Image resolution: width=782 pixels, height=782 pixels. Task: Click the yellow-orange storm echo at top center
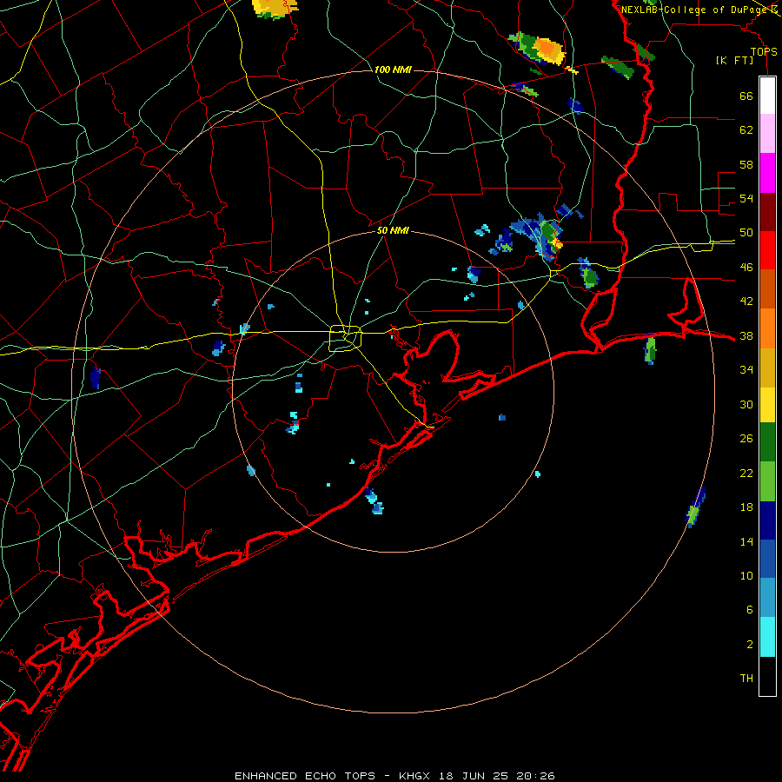(x=275, y=8)
